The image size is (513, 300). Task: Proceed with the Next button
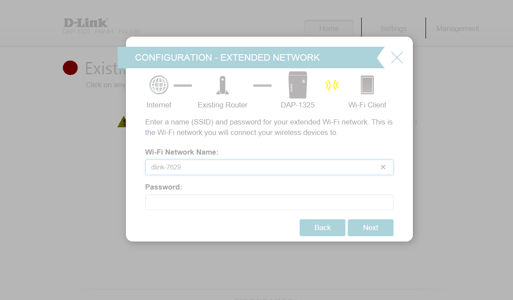[x=370, y=228]
